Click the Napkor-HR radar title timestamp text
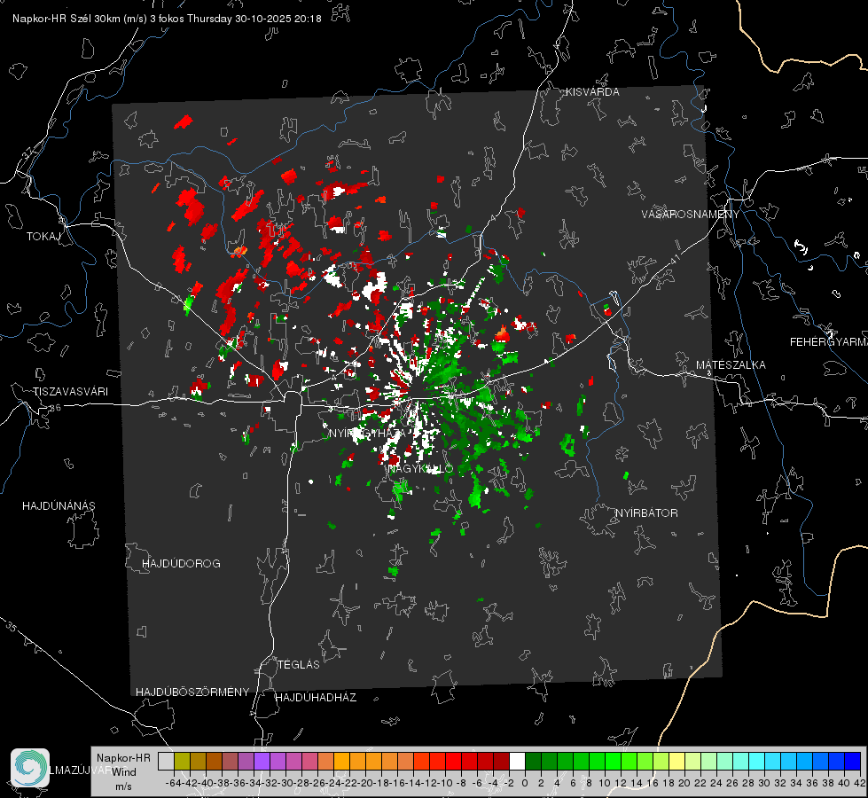The width and height of the screenshot is (868, 798). 167,19
